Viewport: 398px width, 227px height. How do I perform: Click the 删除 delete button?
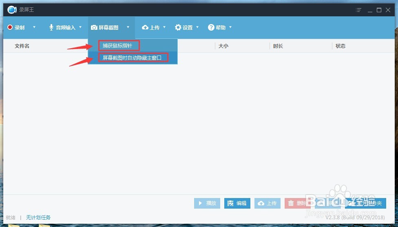298,203
